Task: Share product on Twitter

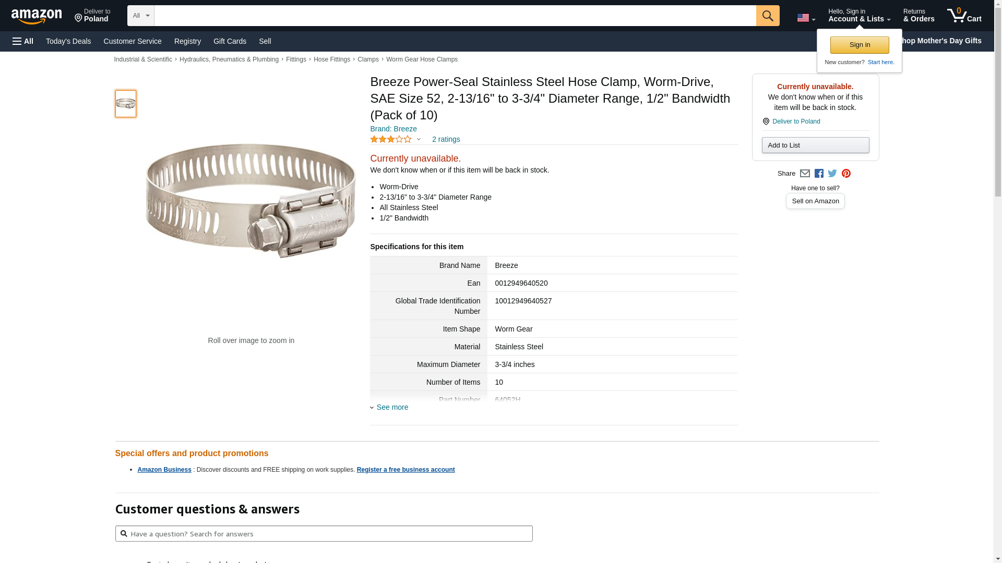Action: tap(832, 174)
